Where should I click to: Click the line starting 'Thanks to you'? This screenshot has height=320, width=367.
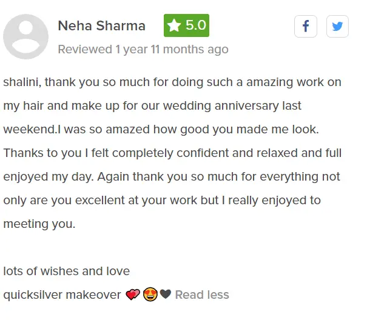pyautogui.click(x=172, y=153)
